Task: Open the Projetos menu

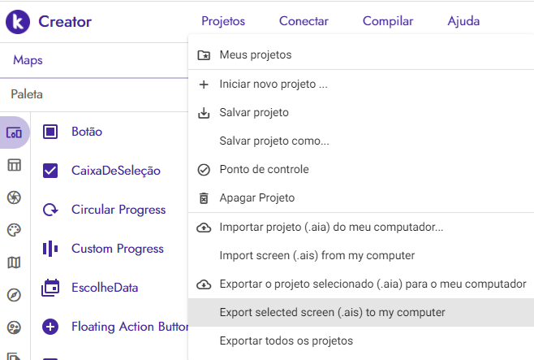Action: tap(223, 21)
